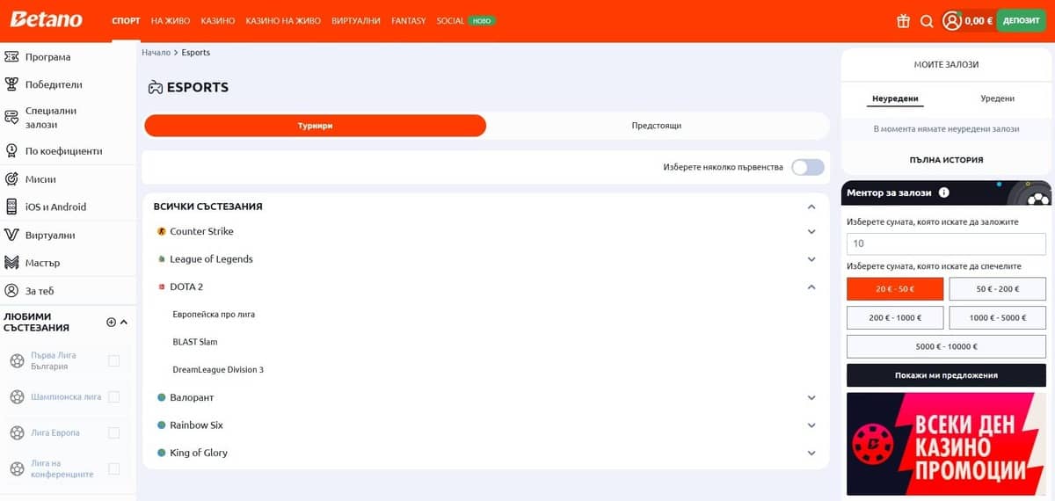
Task: Expand the Валорант row chevron
Action: click(x=811, y=397)
